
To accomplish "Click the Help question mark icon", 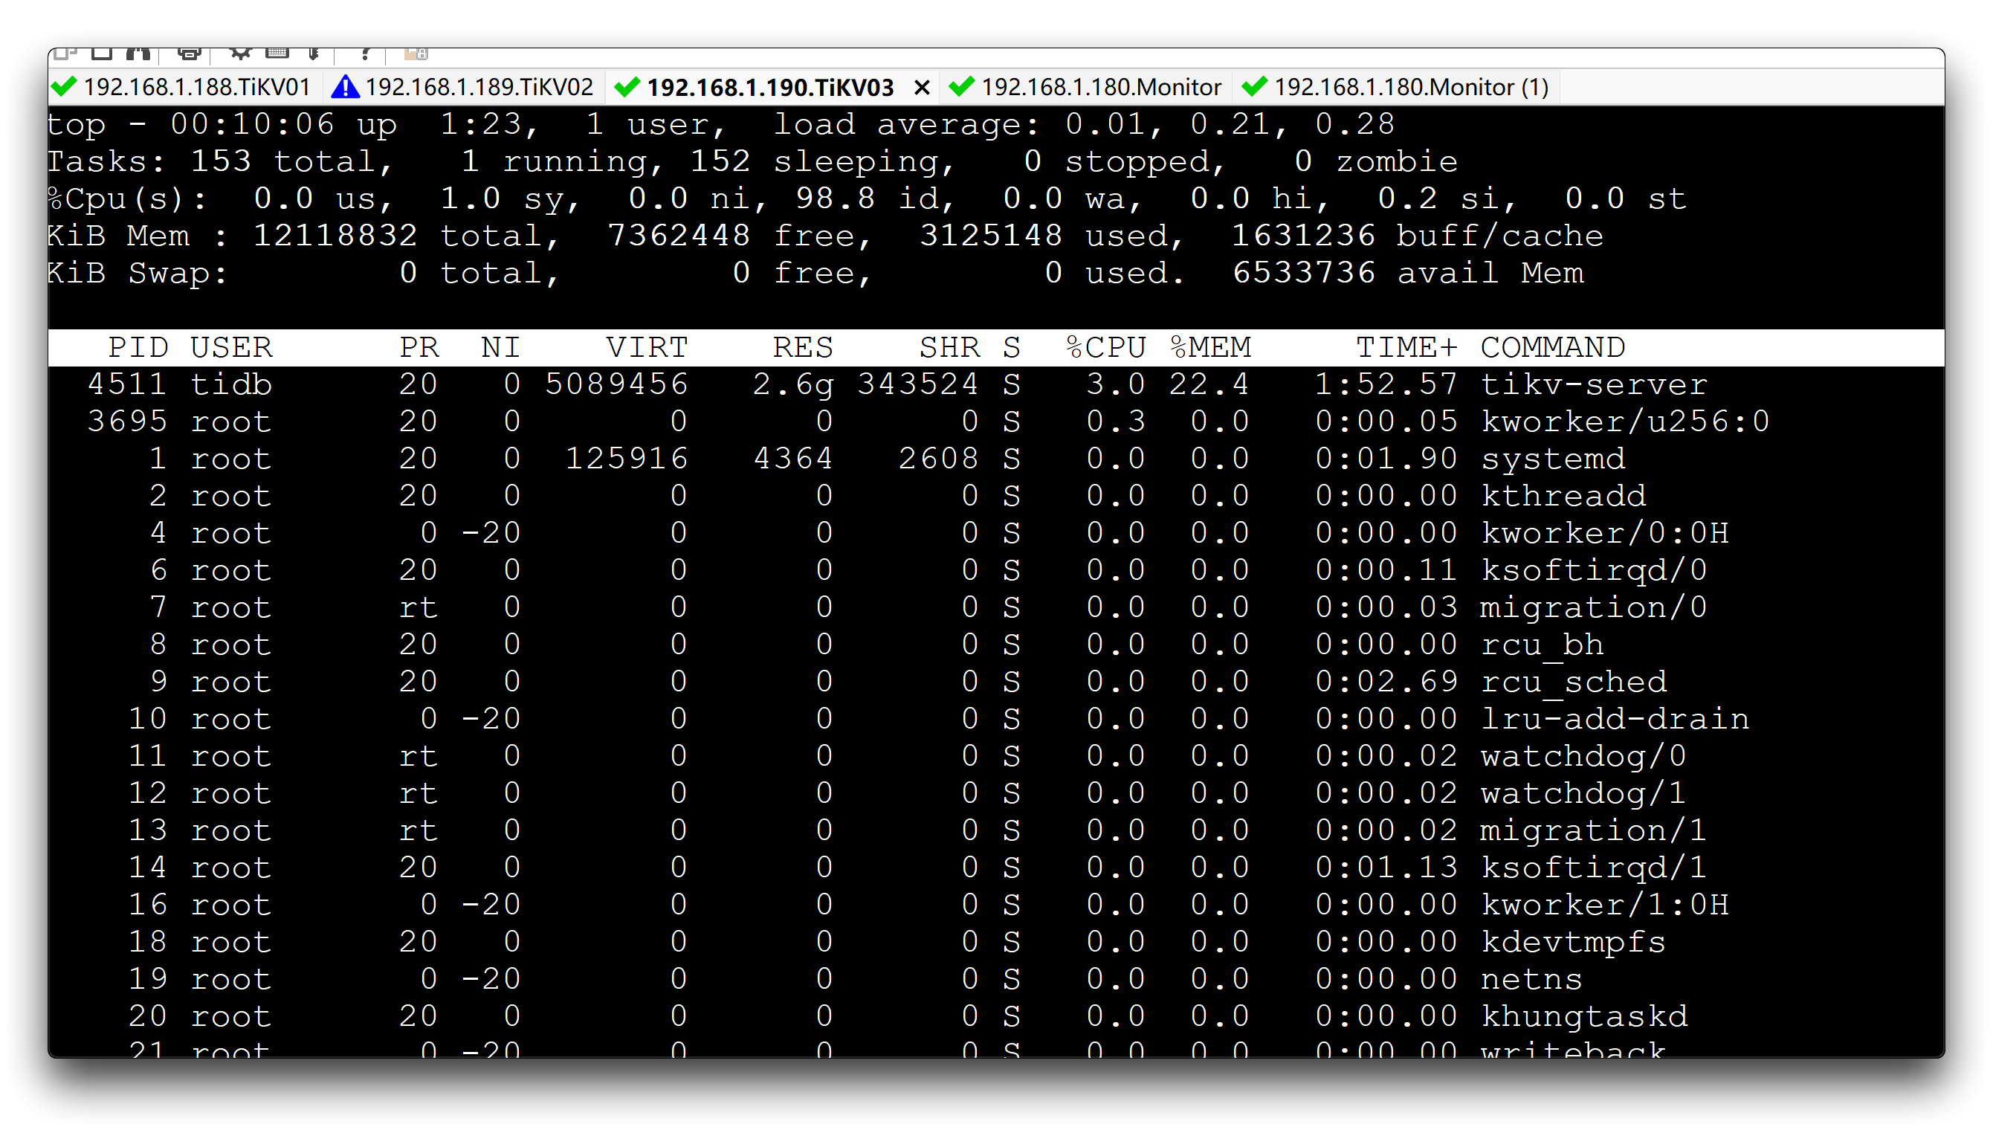I will pyautogui.click(x=364, y=54).
